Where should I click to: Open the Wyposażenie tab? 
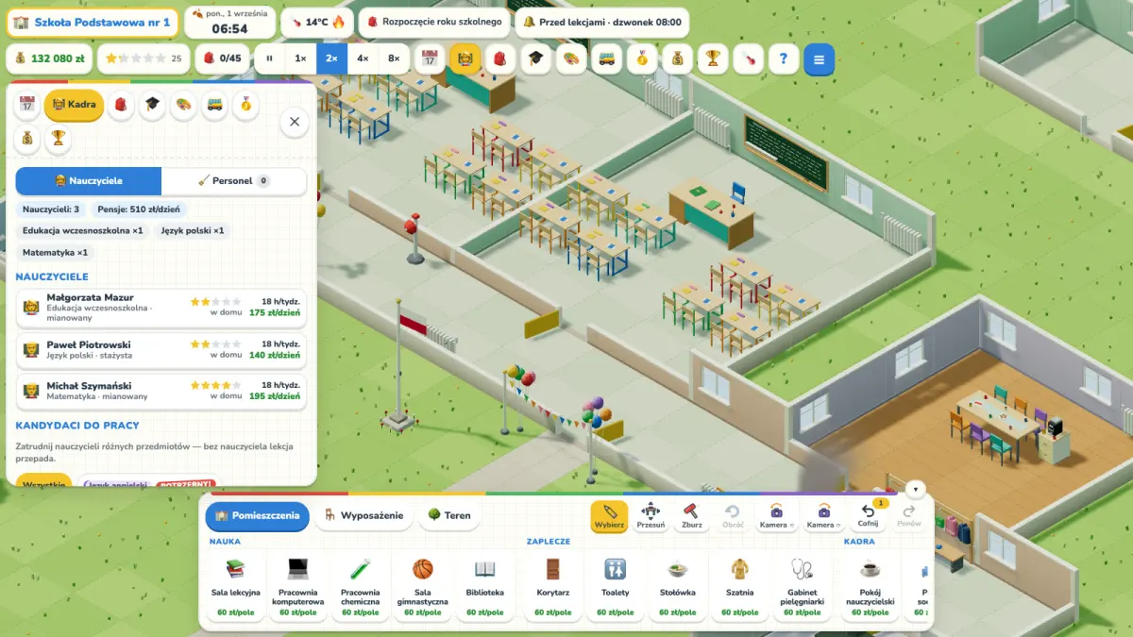(x=364, y=515)
